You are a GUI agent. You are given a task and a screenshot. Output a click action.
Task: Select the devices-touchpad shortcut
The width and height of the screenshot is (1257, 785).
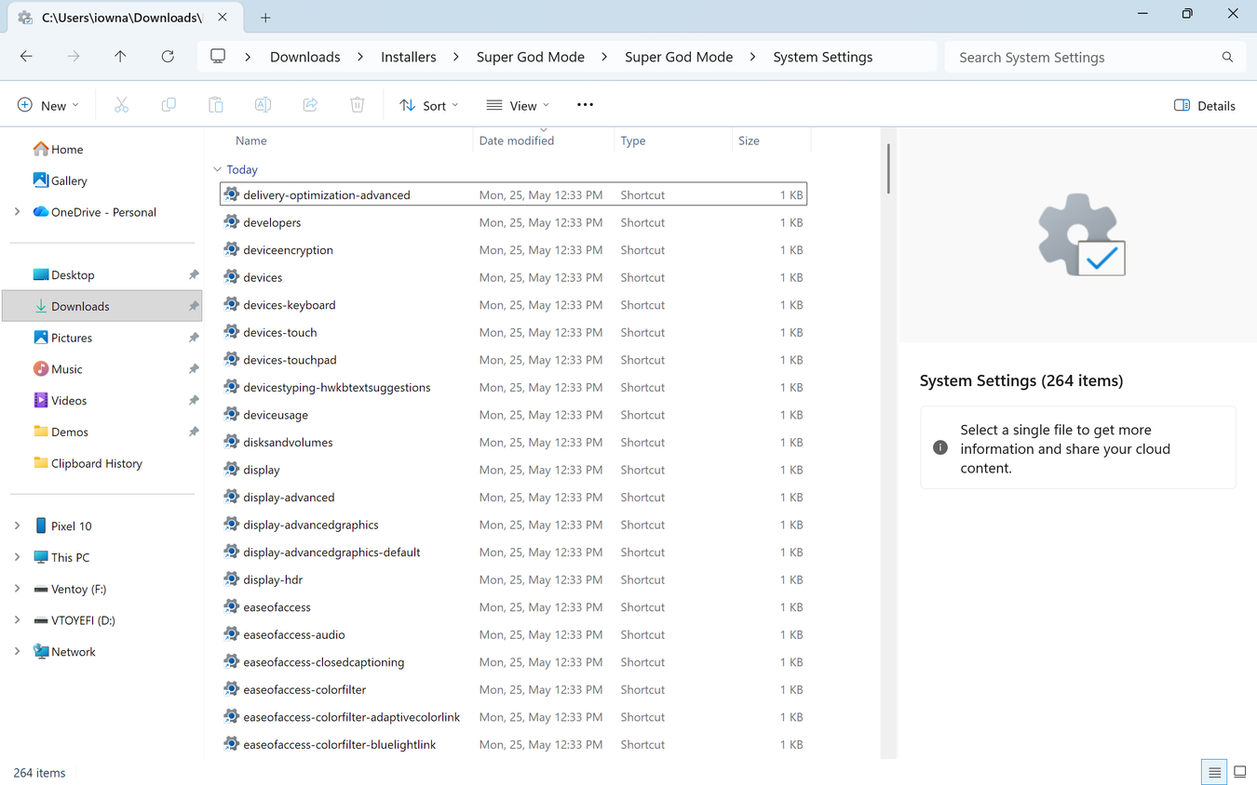513,359
